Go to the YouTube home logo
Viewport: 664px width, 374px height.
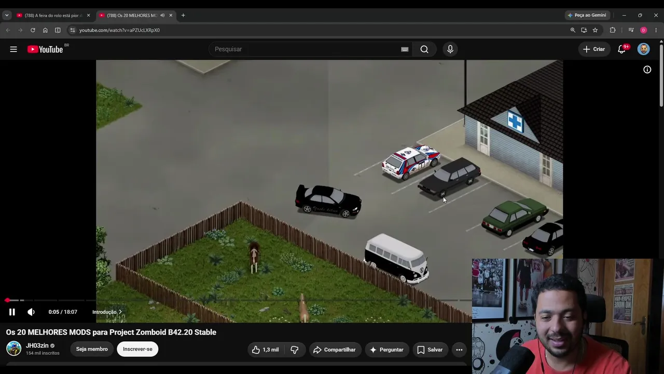(x=45, y=49)
